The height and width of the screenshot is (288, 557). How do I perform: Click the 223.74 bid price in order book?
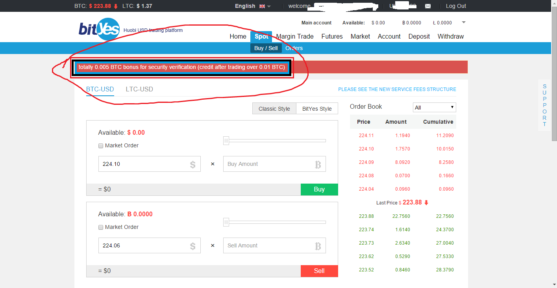tap(366, 230)
